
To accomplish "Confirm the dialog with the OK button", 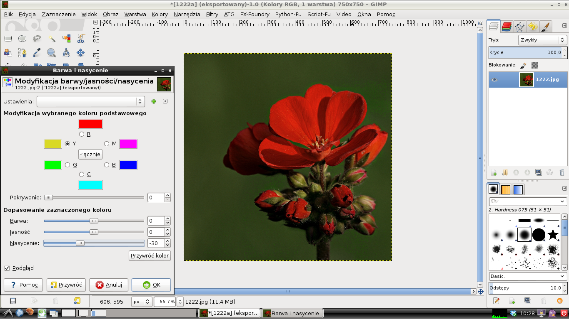I will (151, 285).
